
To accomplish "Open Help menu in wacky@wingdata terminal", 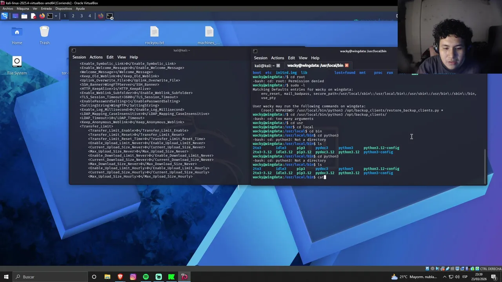I will pos(315,58).
